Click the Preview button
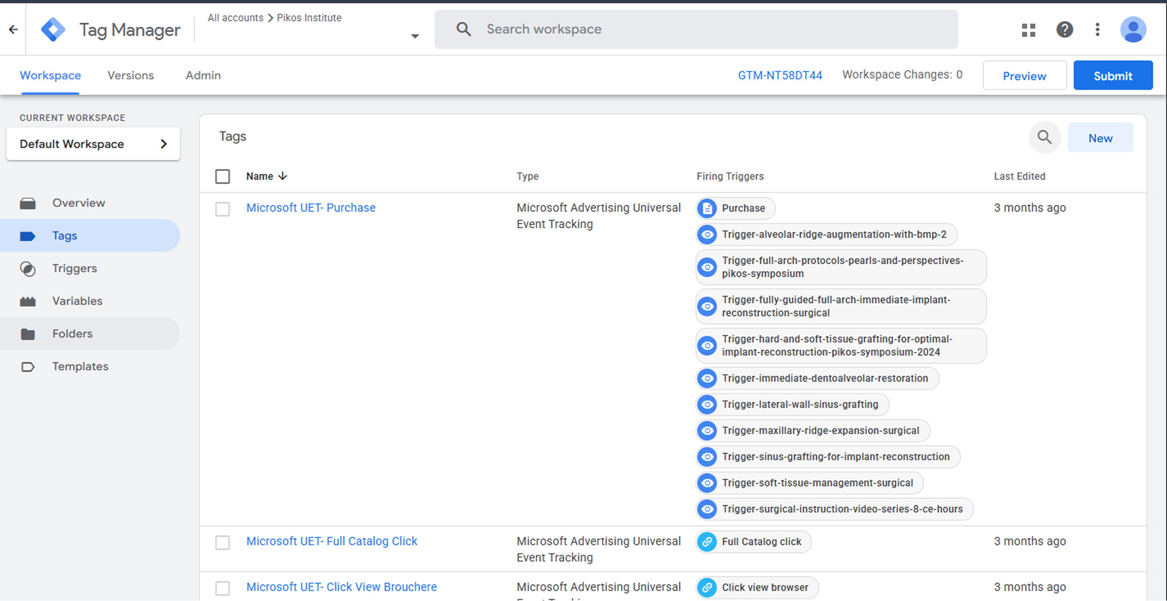This screenshot has width=1167, height=601. point(1024,76)
